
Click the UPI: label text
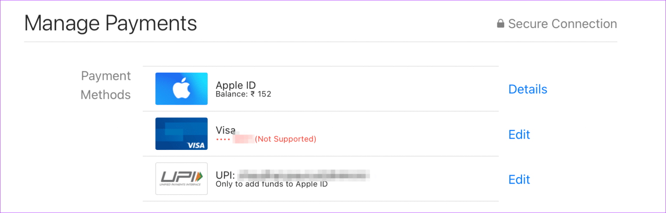(x=225, y=175)
